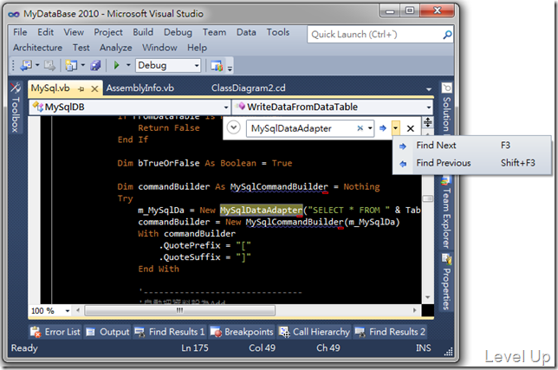Click the Find Results 2 icon
The height and width of the screenshot is (370, 558).
360,332
